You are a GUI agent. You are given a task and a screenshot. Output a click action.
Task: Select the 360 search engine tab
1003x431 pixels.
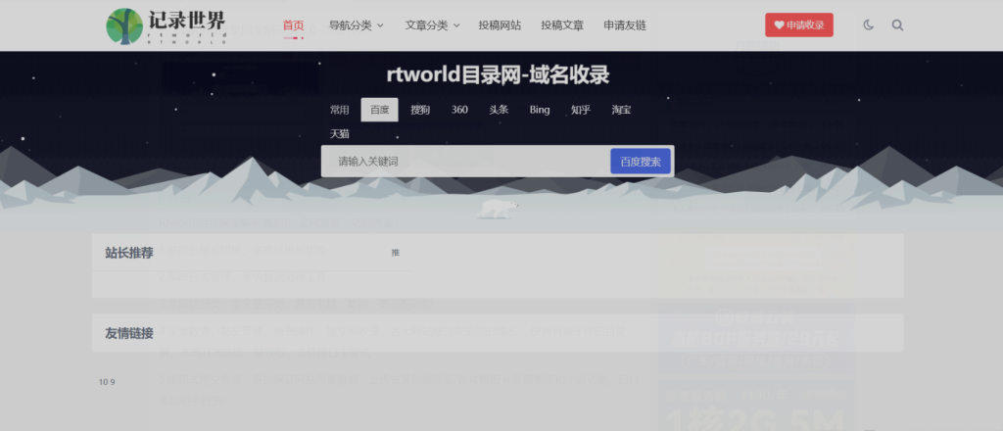(x=459, y=110)
